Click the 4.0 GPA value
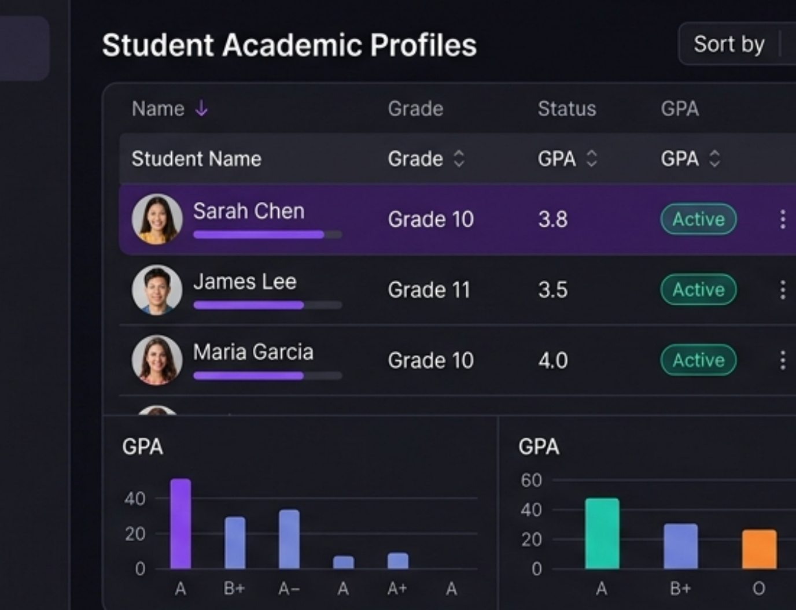 [x=552, y=360]
